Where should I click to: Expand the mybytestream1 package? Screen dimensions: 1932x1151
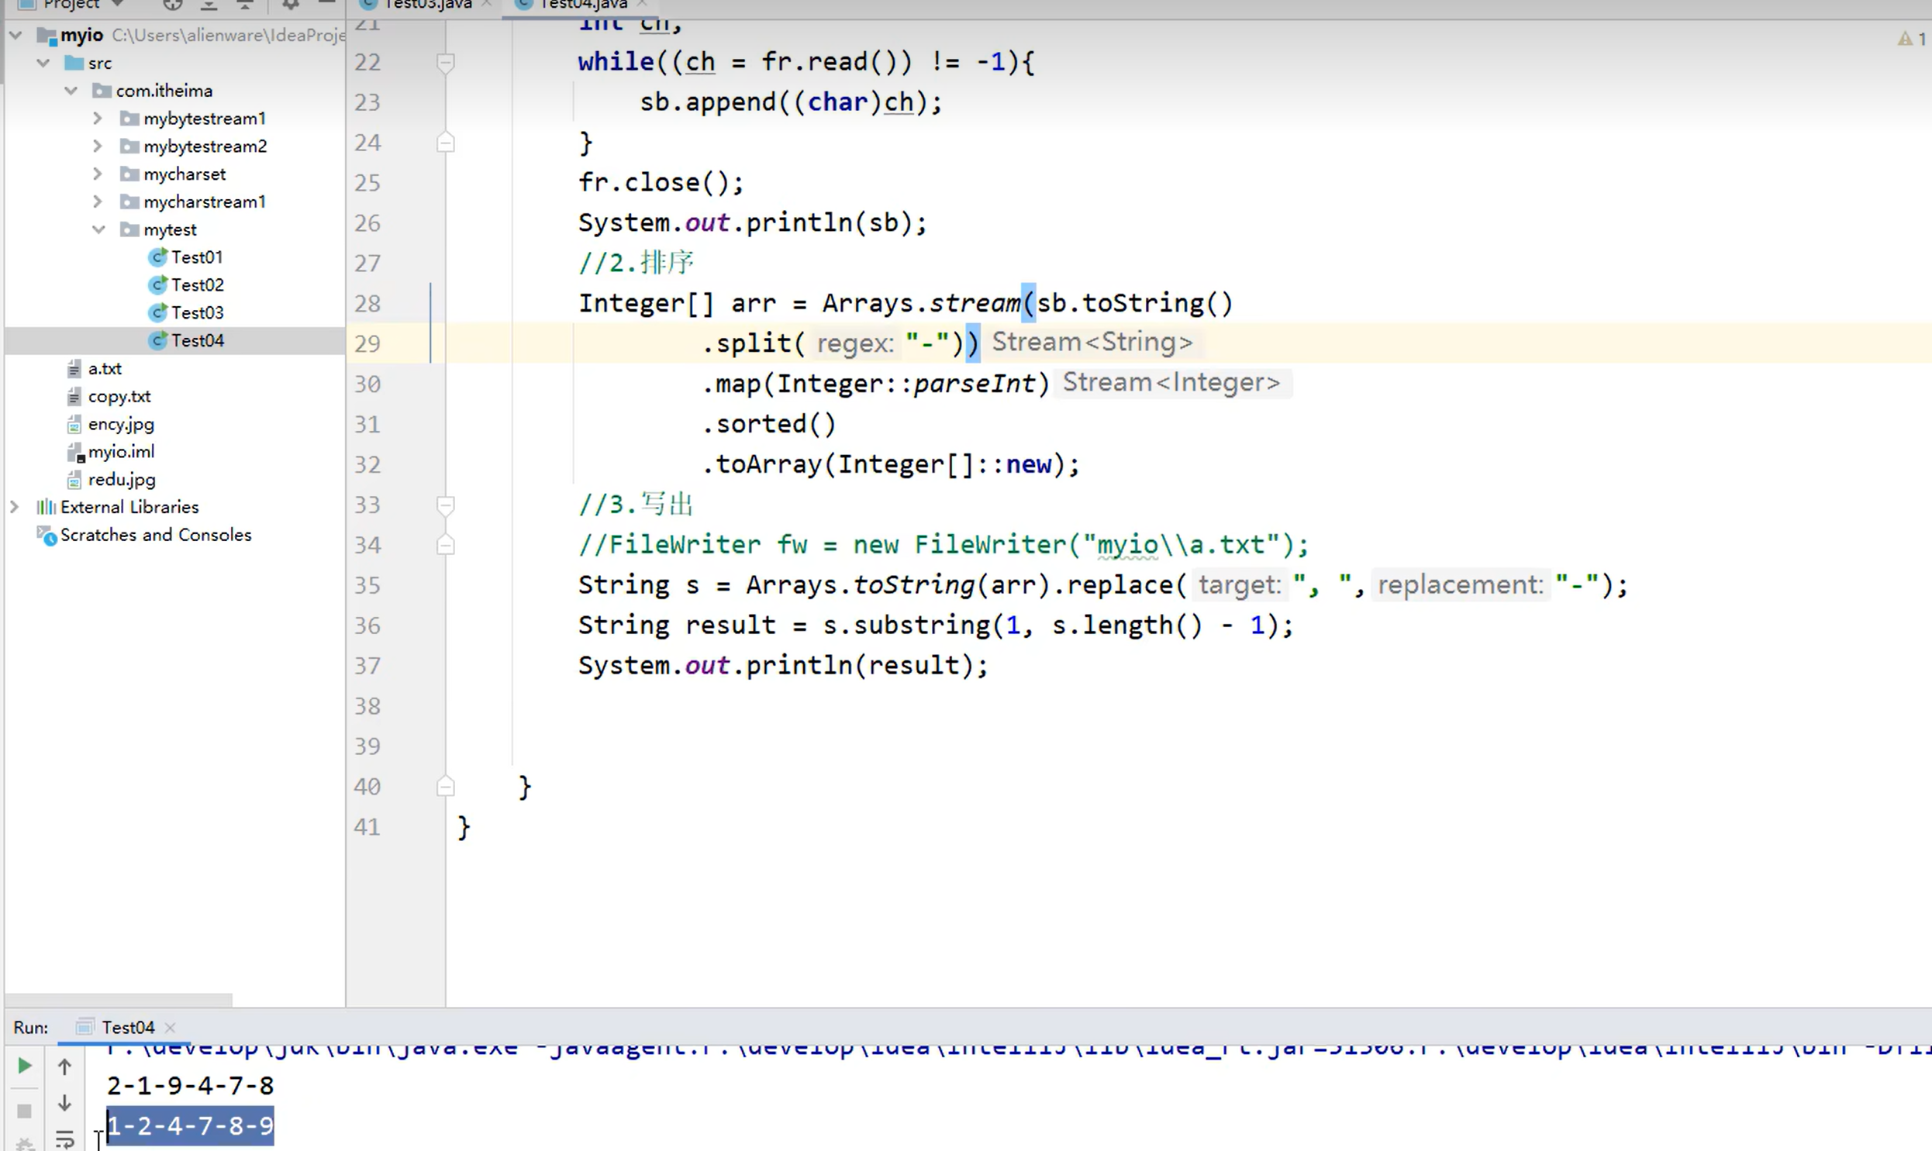pos(97,118)
